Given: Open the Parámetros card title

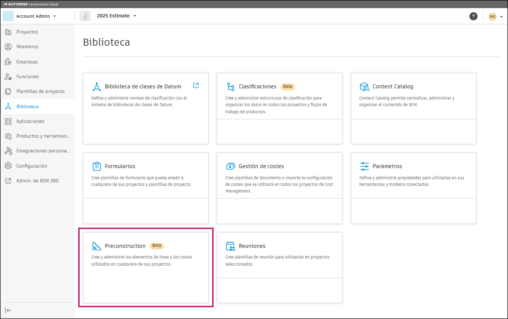Looking at the screenshot, I should (387, 166).
